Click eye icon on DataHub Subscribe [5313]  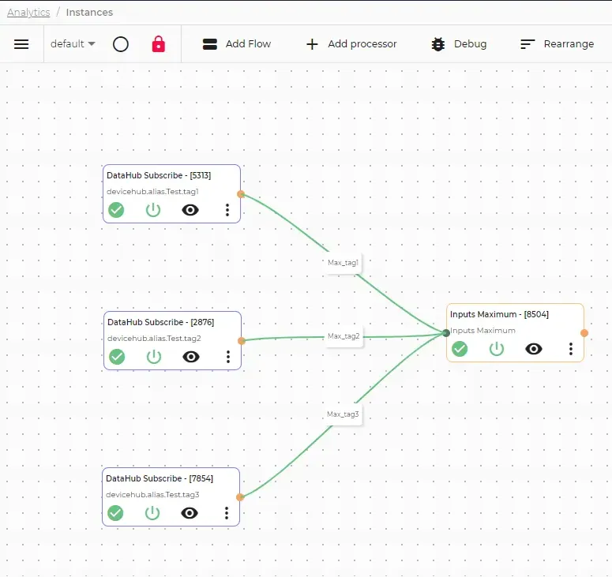pyautogui.click(x=190, y=210)
